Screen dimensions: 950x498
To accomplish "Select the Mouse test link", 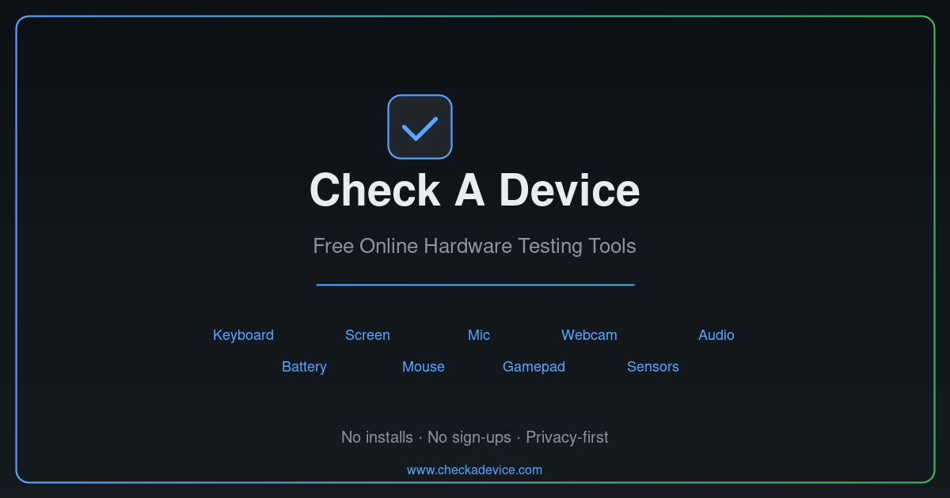I will coord(424,367).
